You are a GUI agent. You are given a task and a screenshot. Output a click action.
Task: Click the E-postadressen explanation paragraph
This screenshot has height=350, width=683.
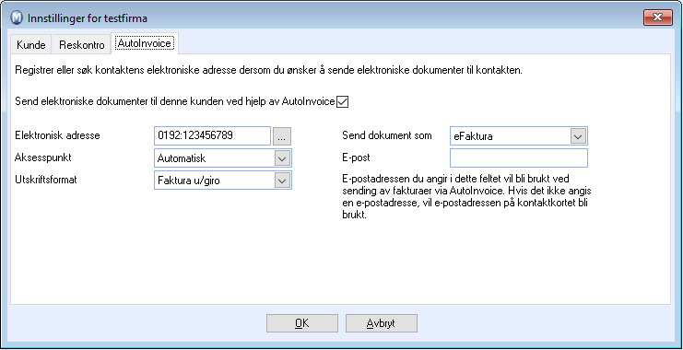click(466, 197)
